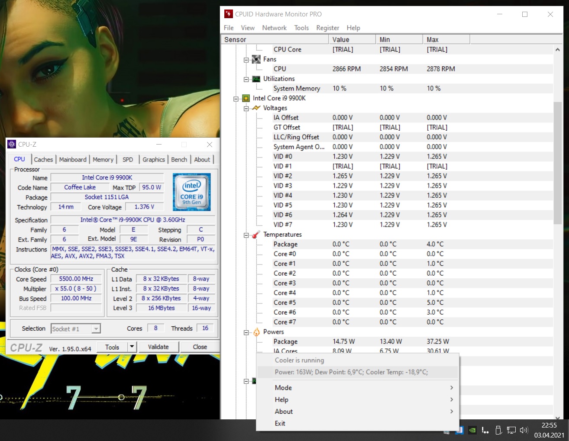Open the About tab in CPU-Z
This screenshot has width=569, height=441.
coord(202,160)
